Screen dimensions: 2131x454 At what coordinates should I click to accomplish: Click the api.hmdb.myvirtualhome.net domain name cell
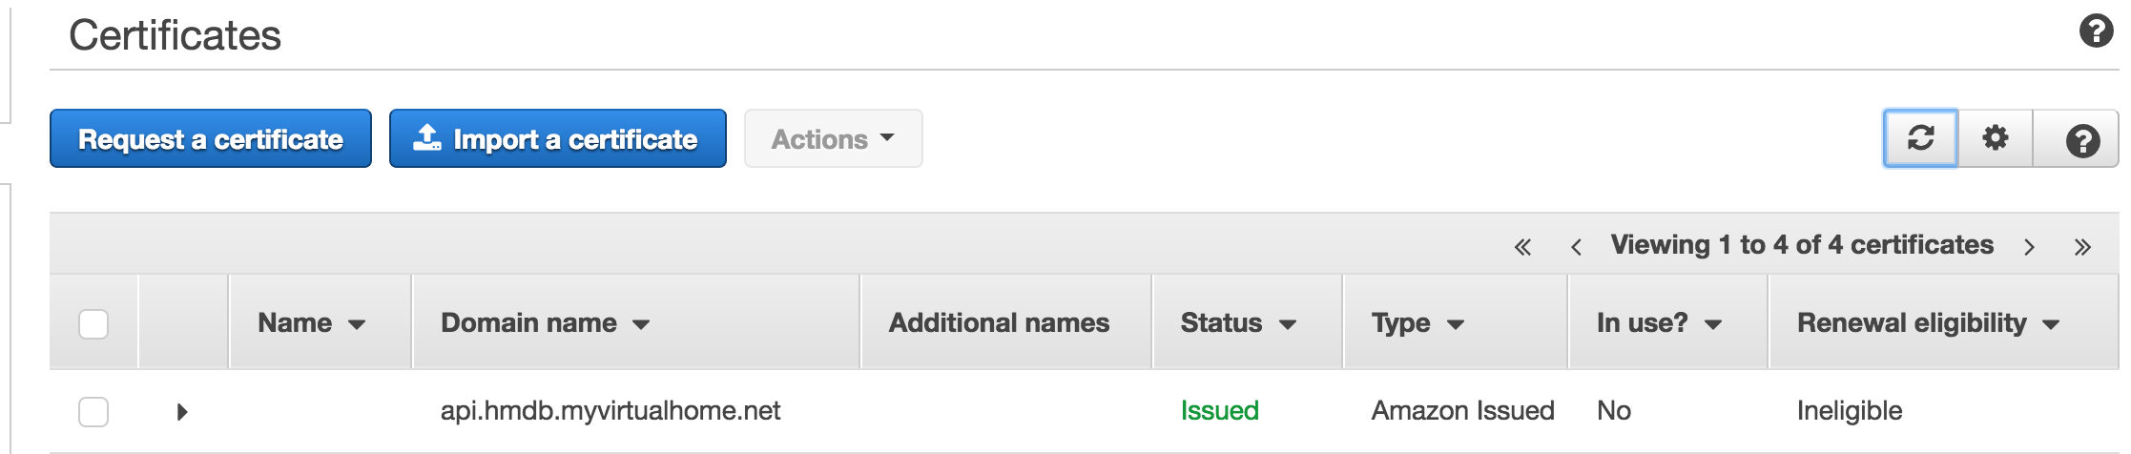(610, 411)
